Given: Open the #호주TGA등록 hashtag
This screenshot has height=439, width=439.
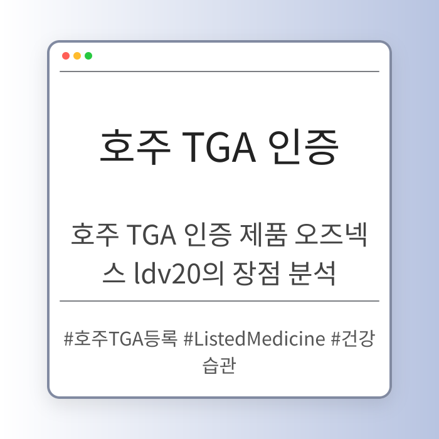Looking at the screenshot, I should click(121, 339).
